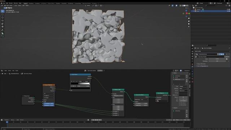Switch to the Shading workspace tab
The width and height of the screenshot is (231, 130).
58,3
